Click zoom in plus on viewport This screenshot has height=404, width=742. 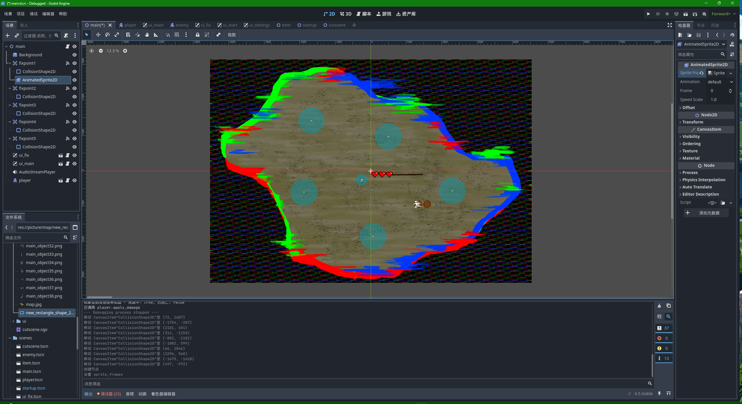tap(125, 51)
